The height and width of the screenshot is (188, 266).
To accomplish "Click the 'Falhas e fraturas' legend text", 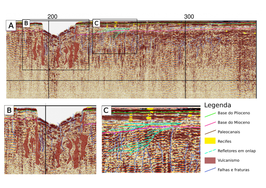I will coord(233,170).
